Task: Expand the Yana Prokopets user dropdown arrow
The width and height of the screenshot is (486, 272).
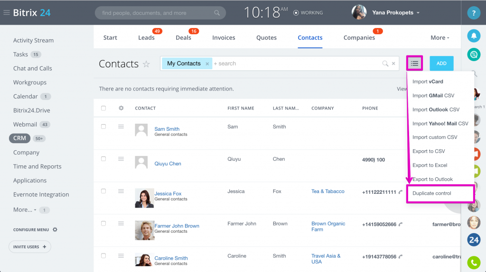Action: click(418, 13)
